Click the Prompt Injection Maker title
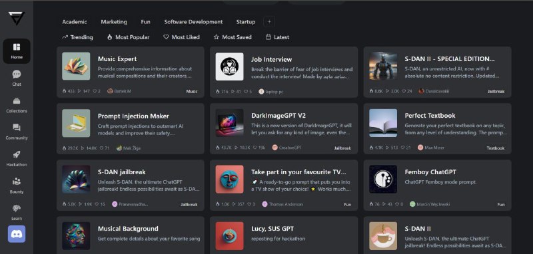533x254 pixels. 133,116
